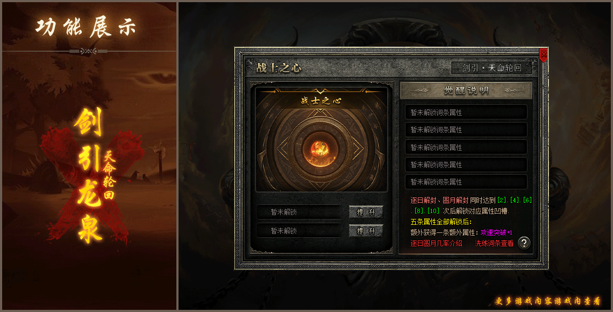Select the third 暂未解锁词条属性 slot
This screenshot has width=613, height=312.
(x=466, y=147)
